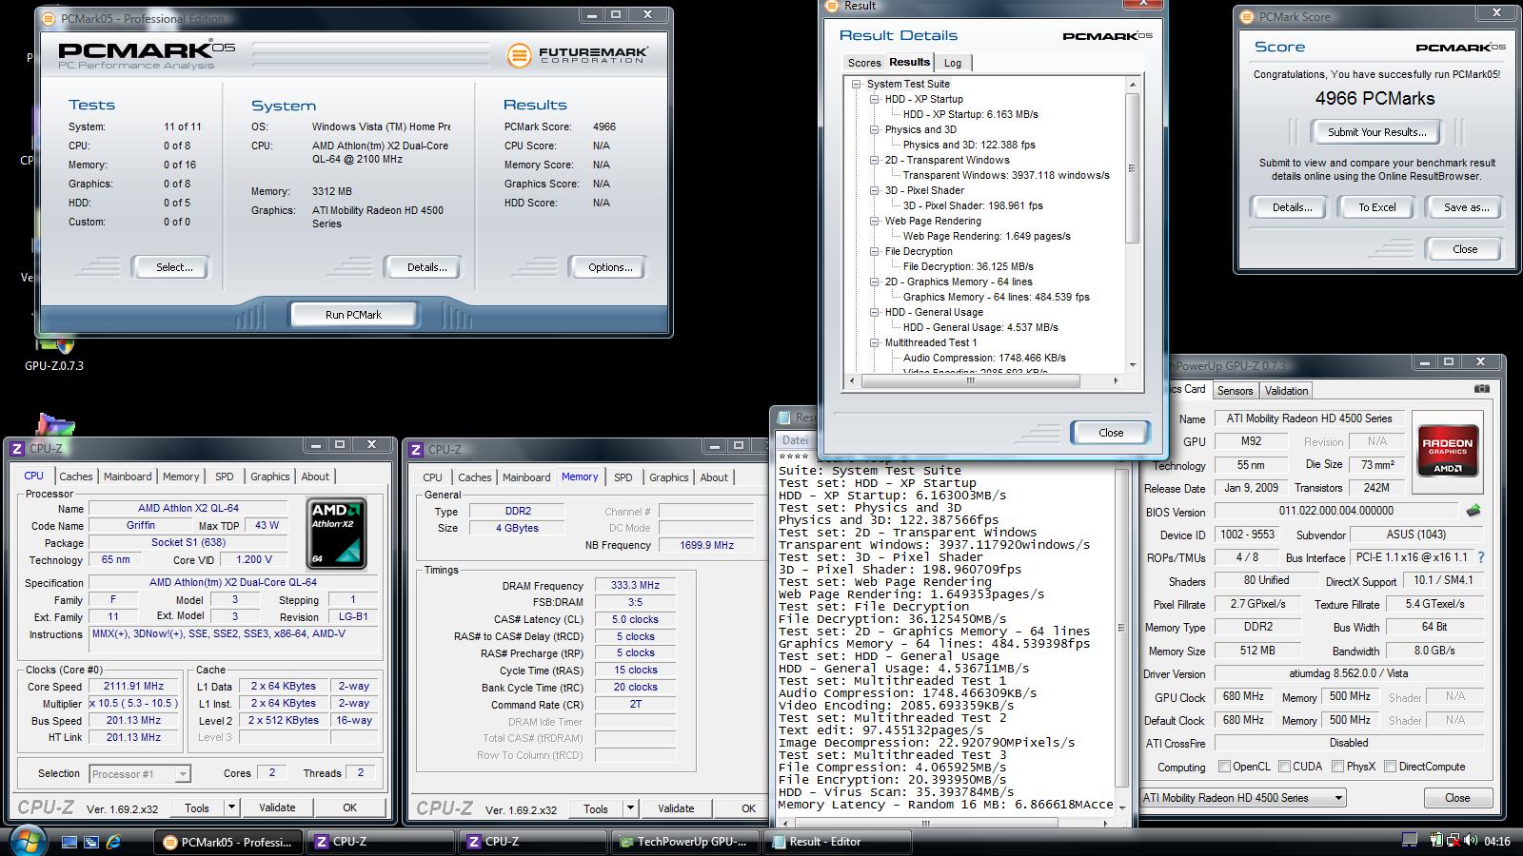
Task: Select File Decryption: 36.125 MB/s result row
Action: 968,266
